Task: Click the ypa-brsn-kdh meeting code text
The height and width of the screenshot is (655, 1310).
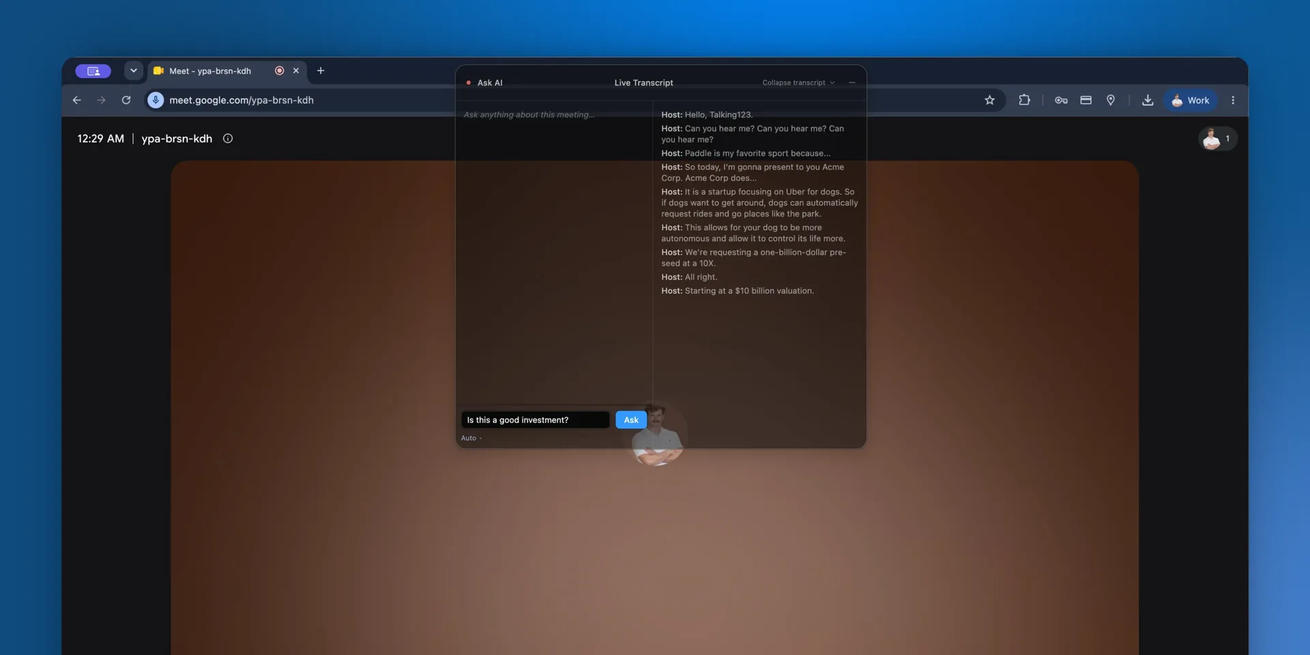Action: 177,139
